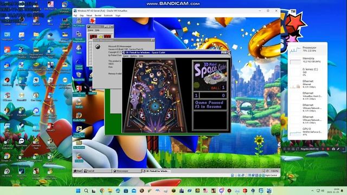The width and height of the screenshot is (347, 195).
Task: Open the Recycle Bin on the NT desktop
Action: pyautogui.click(x=79, y=76)
